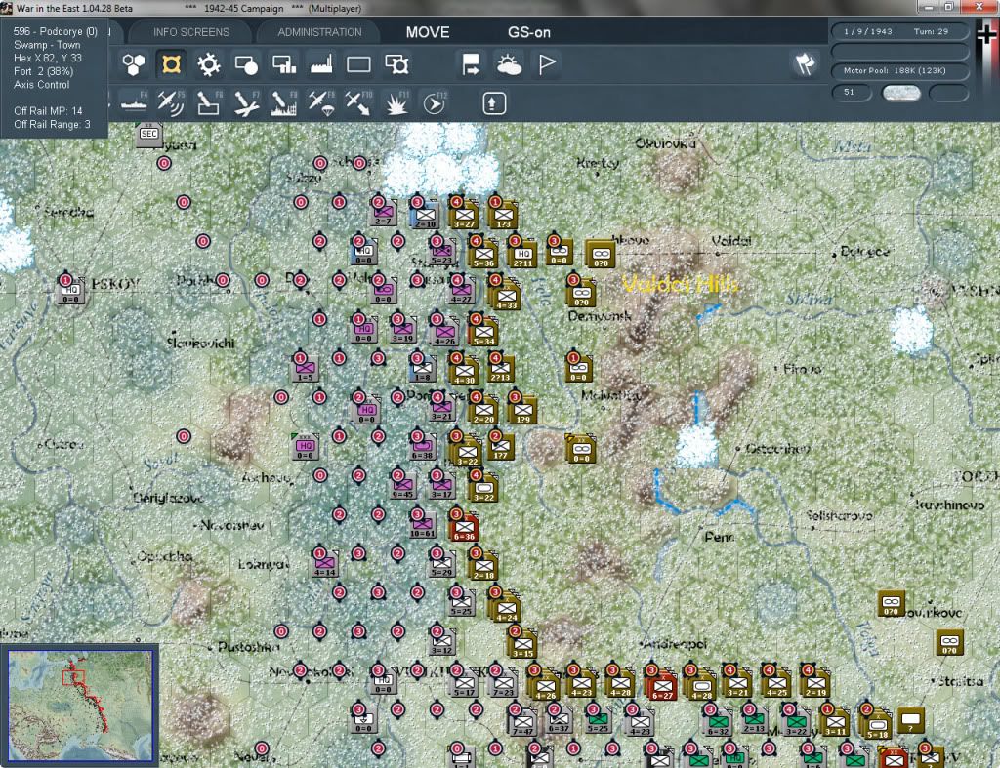1000x768 pixels.
Task: Click the minimap overview thumbnail
Action: point(80,705)
